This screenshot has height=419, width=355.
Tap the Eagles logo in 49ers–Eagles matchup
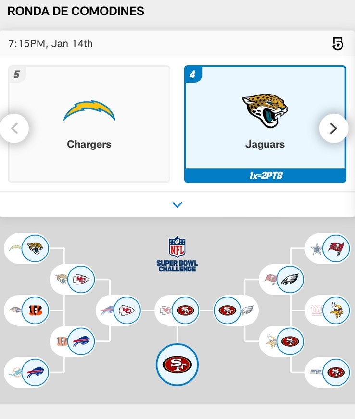pos(246,311)
